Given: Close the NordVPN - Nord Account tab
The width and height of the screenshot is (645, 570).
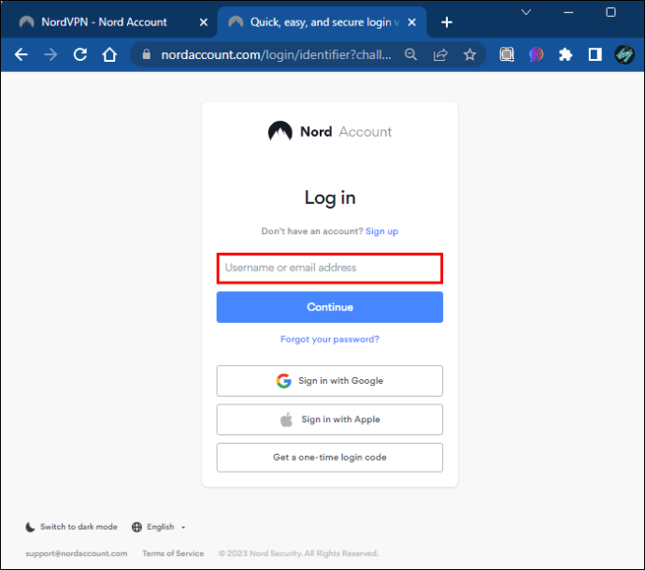Looking at the screenshot, I should tap(203, 22).
